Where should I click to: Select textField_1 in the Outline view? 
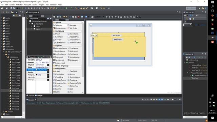point(196,70)
